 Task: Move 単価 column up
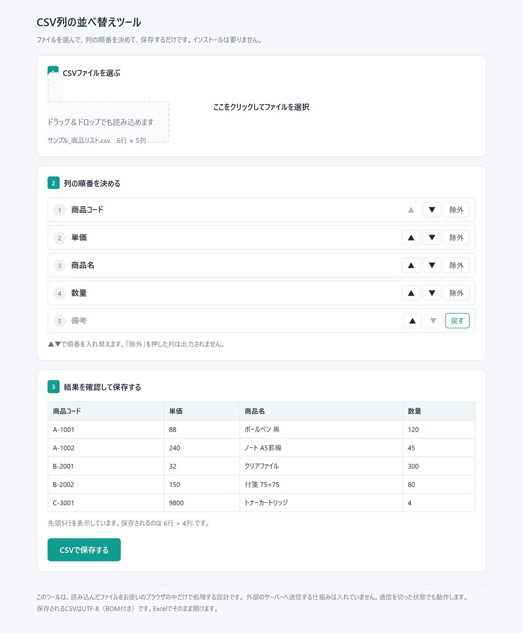click(411, 237)
